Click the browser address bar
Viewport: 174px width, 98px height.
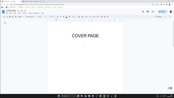pyautogui.click(x=81, y=4)
